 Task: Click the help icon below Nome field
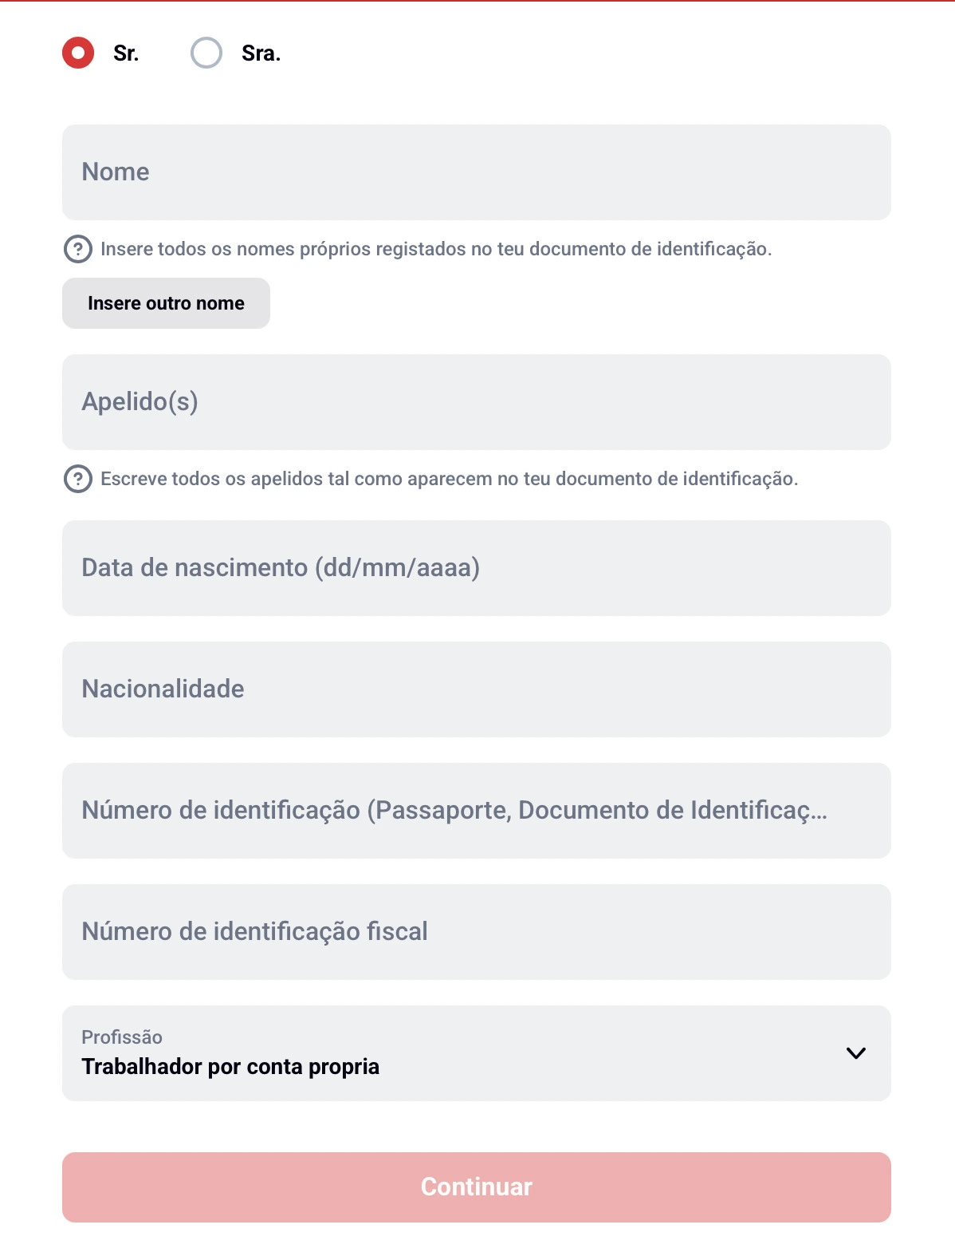coord(77,249)
